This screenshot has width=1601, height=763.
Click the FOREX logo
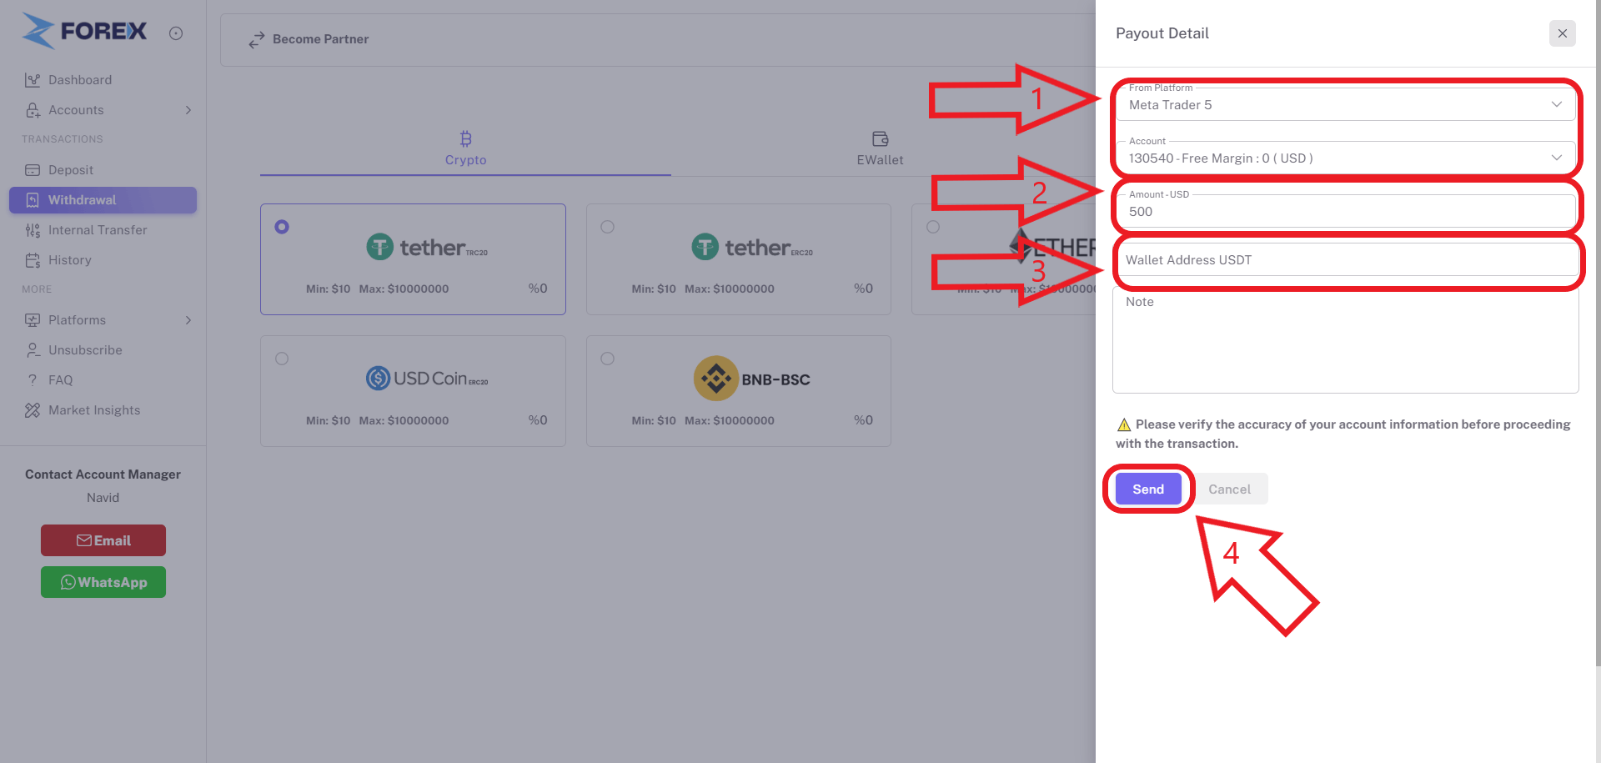point(83,31)
